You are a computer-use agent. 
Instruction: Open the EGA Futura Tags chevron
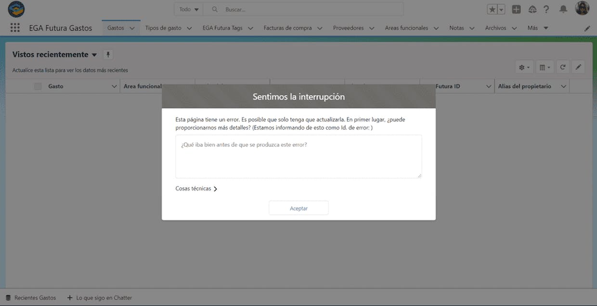pos(250,28)
